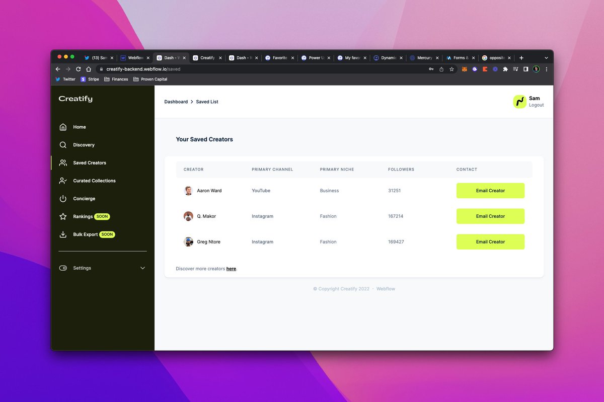
Task: Open the Webflow link in the footer
Action: (x=386, y=289)
